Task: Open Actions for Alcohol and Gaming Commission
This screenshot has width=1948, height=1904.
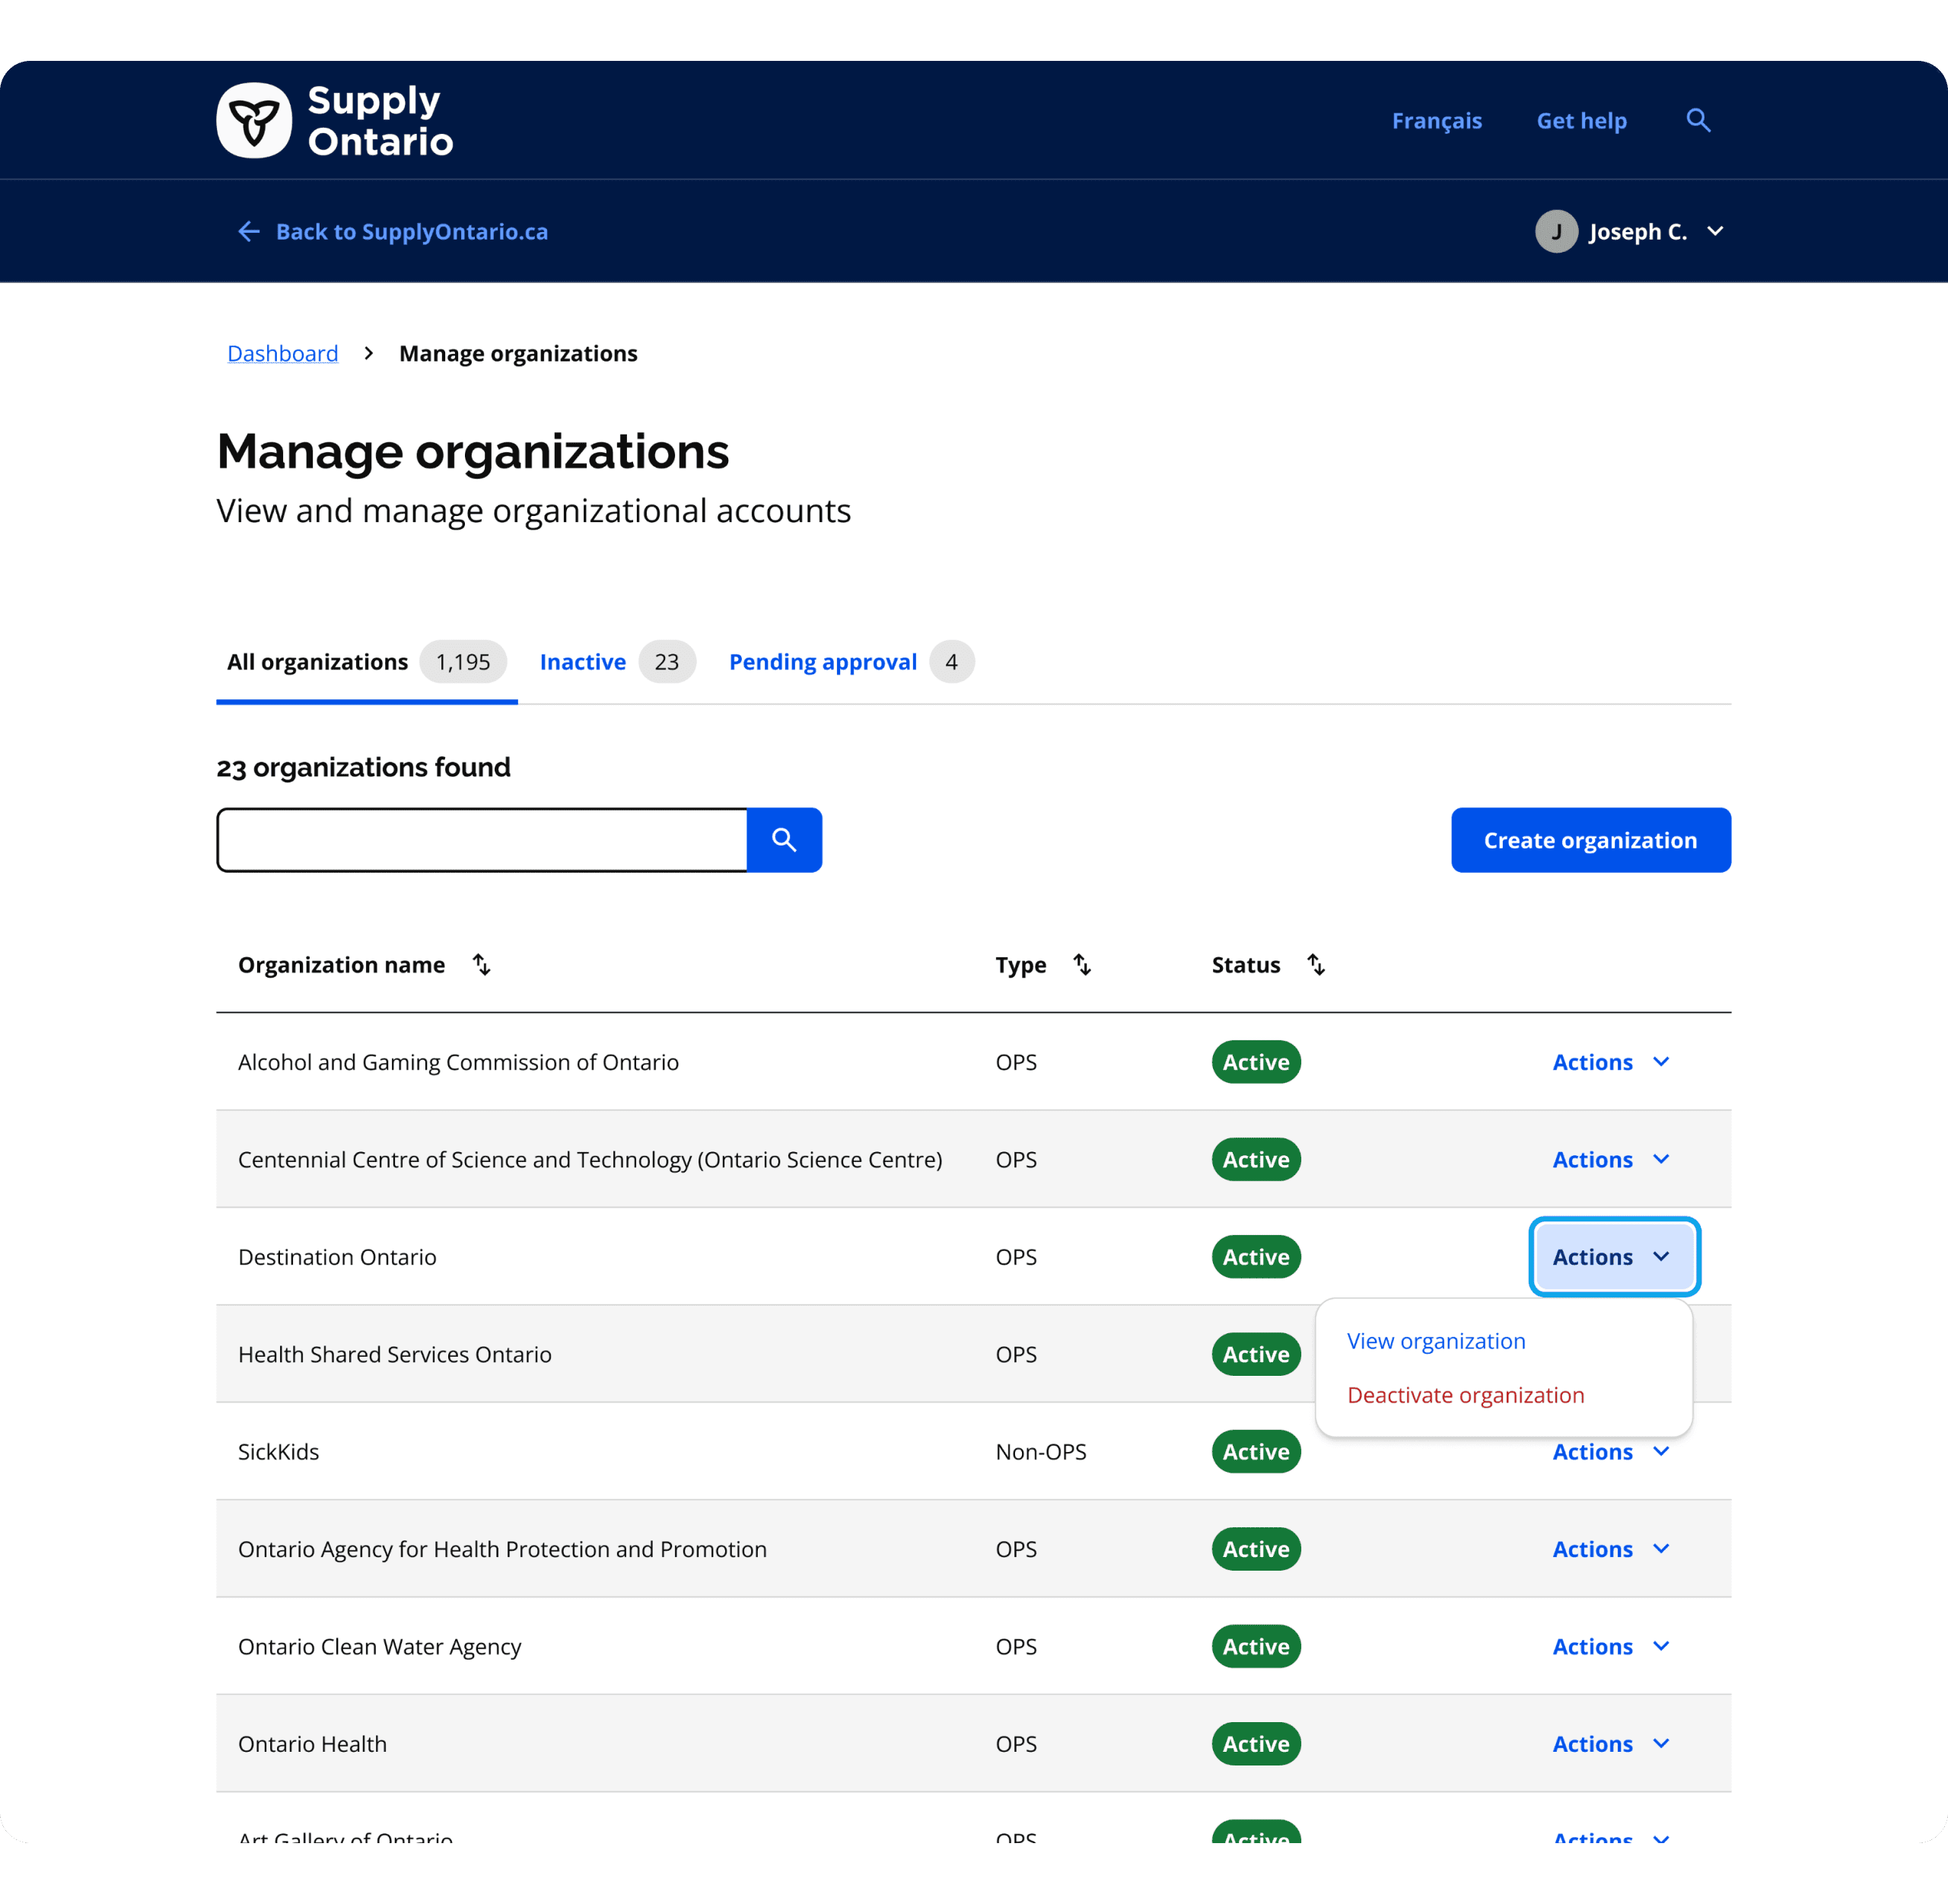Action: 1610,1062
